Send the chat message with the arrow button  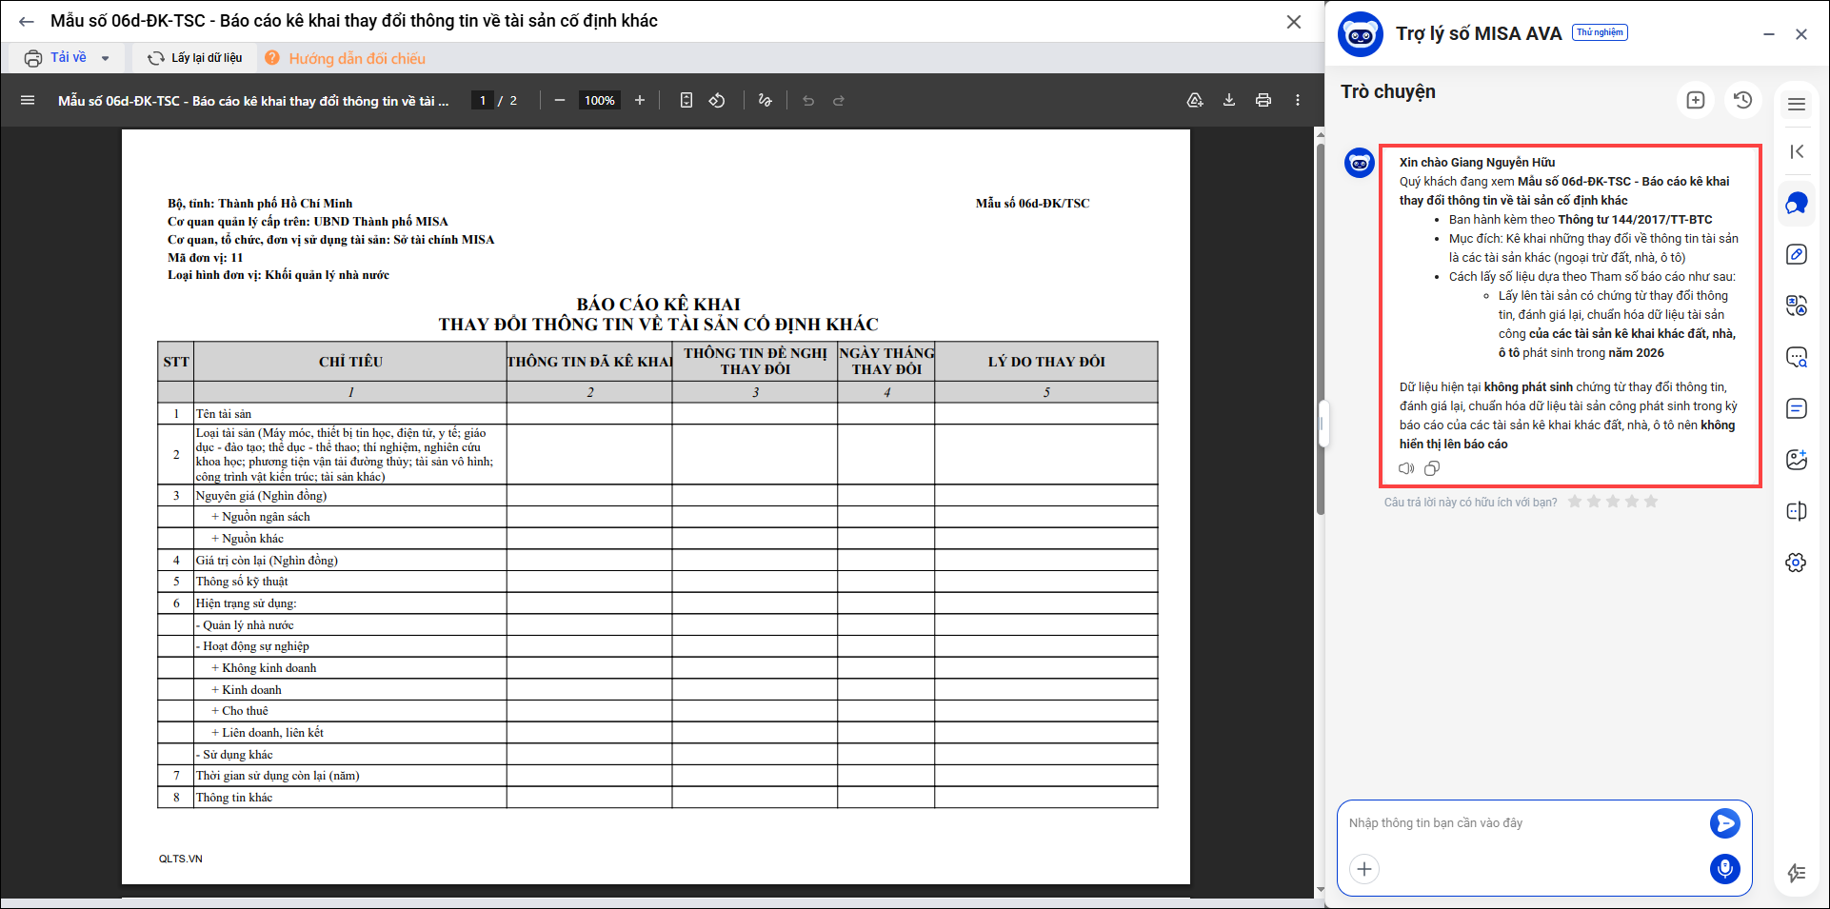[x=1725, y=823]
